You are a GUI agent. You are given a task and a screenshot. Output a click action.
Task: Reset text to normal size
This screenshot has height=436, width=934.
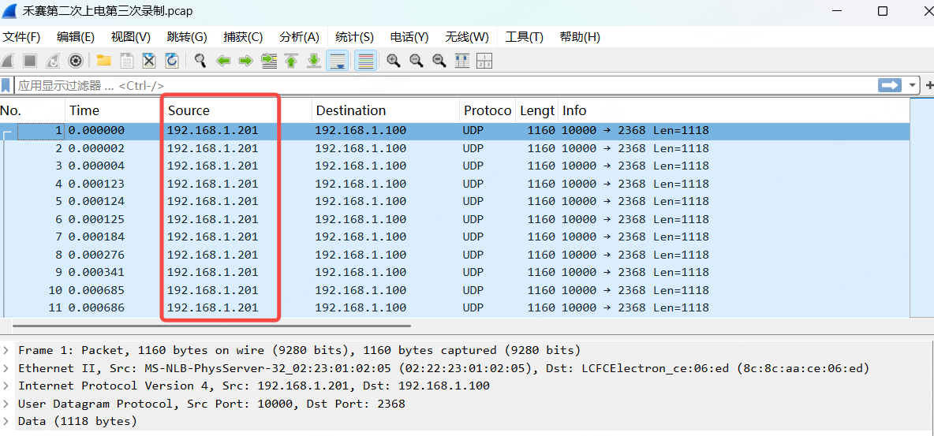pos(439,61)
